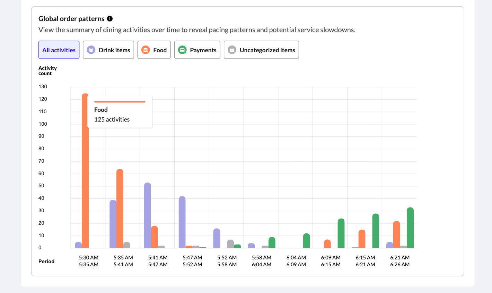The height and width of the screenshot is (293, 492).
Task: Click the orange burger icon on Food button
Action: [x=145, y=50]
